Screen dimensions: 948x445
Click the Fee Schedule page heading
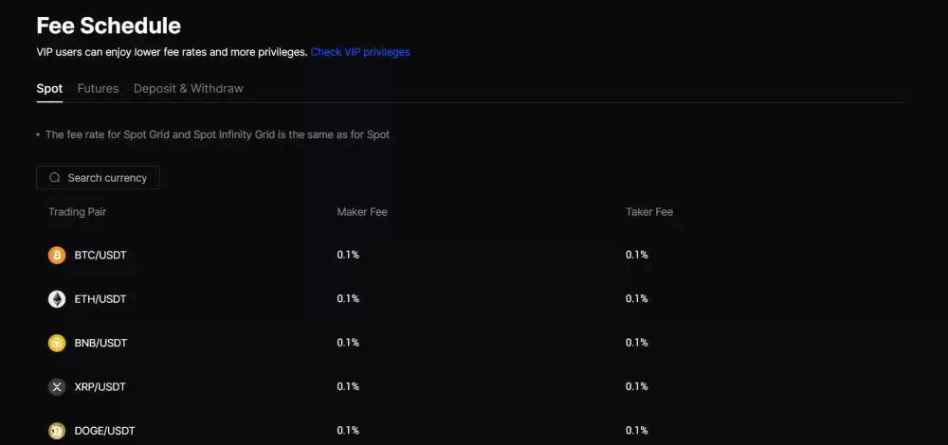[x=108, y=26]
